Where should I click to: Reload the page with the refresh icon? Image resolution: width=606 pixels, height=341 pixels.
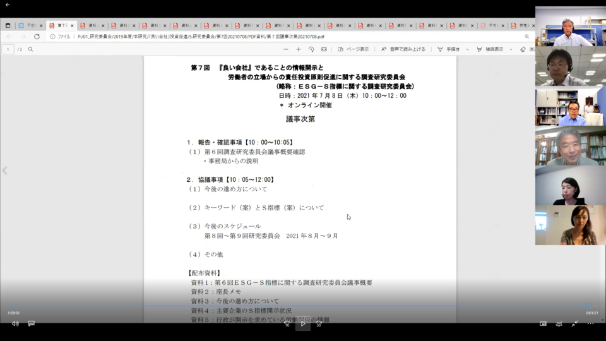click(37, 37)
